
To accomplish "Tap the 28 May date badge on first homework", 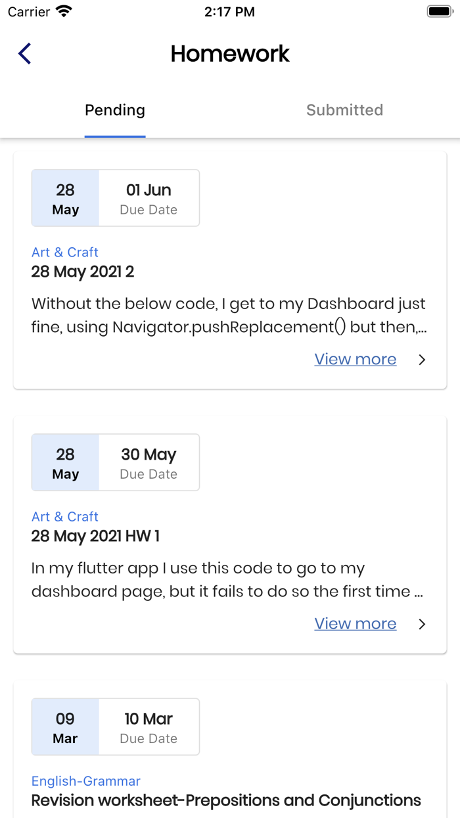I will pyautogui.click(x=65, y=198).
